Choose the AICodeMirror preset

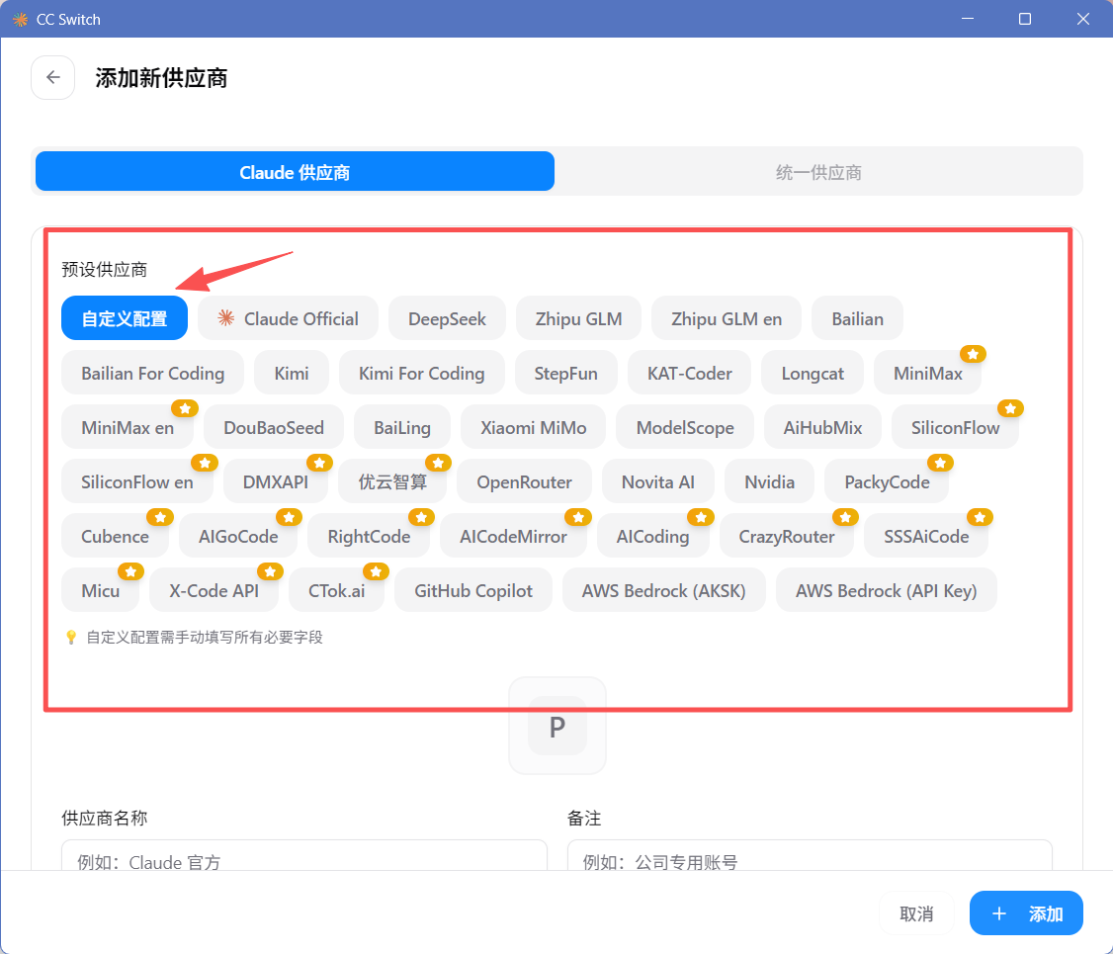513,536
